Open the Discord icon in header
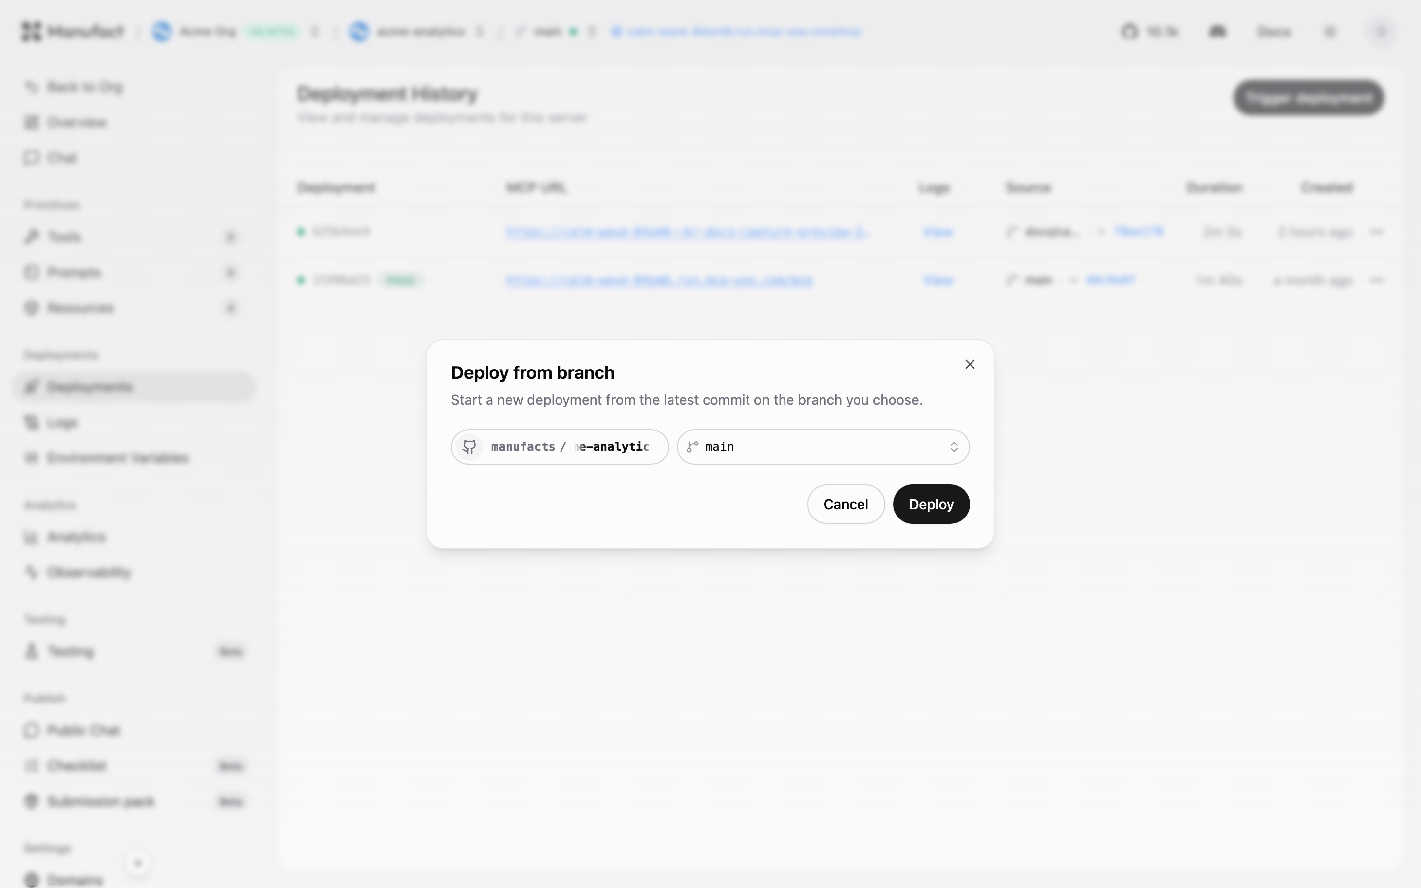 click(1217, 31)
